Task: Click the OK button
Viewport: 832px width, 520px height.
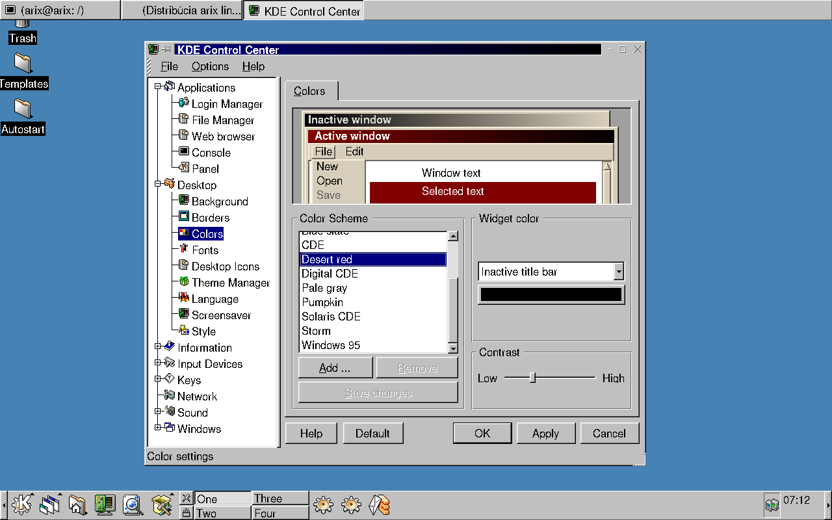Action: (482, 434)
